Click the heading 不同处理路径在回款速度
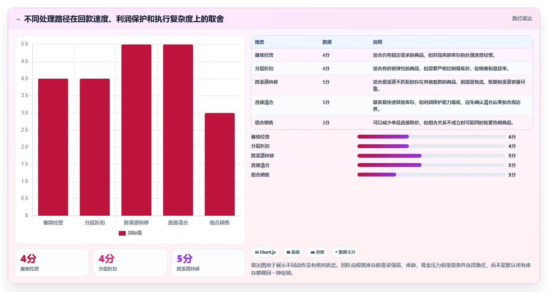 (124, 19)
